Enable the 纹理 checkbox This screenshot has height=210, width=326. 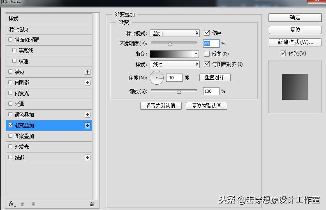pos(14,61)
